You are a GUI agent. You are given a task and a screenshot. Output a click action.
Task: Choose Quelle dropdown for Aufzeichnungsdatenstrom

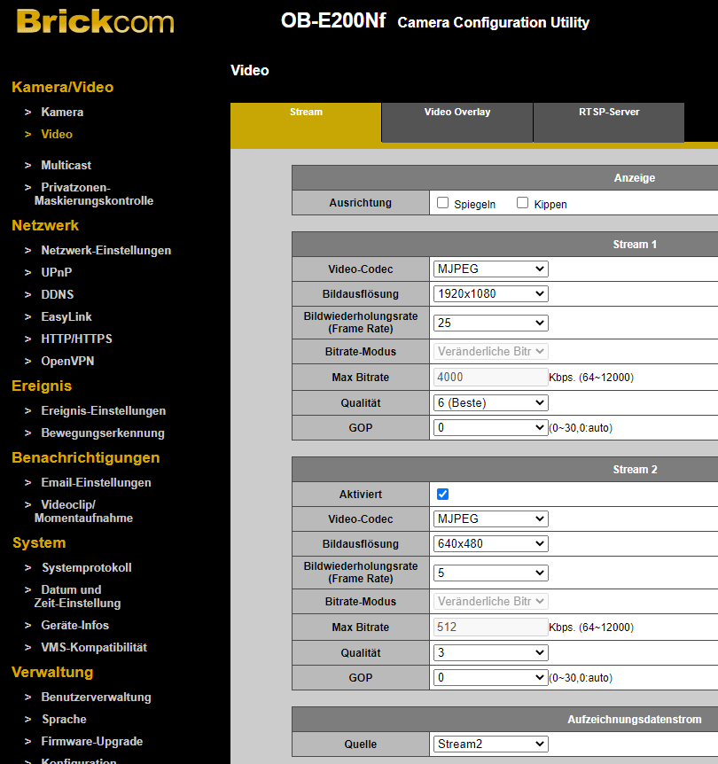pos(490,745)
